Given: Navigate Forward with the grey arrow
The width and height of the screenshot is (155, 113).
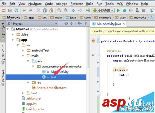Looking at the screenshot, I should tap(80, 10).
